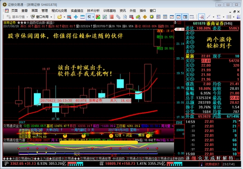The width and height of the screenshot is (243, 169).
Task: Click the green money stack icon
Action: point(138,17)
